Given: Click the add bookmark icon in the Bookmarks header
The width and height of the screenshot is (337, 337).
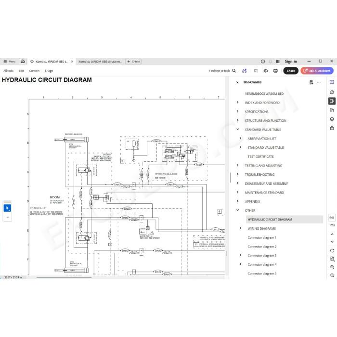Looking at the screenshot, I should (311, 82).
